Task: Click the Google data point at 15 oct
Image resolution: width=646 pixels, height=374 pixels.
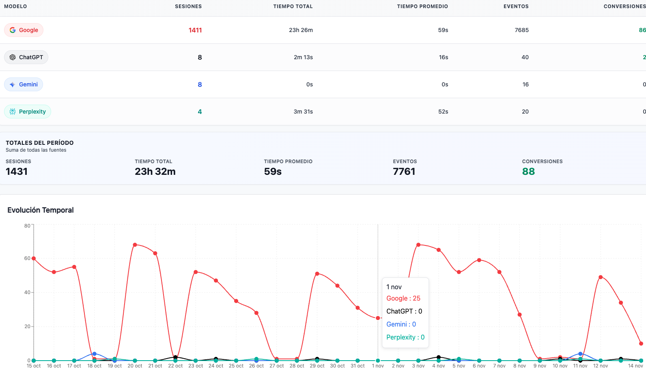Action: (x=34, y=258)
